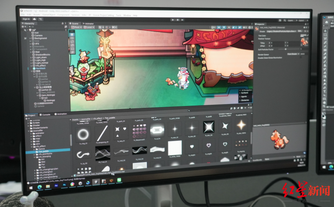Open Undo History icon in top toolbar
The width and height of the screenshot is (334, 207).
pyautogui.click(x=280, y=20)
